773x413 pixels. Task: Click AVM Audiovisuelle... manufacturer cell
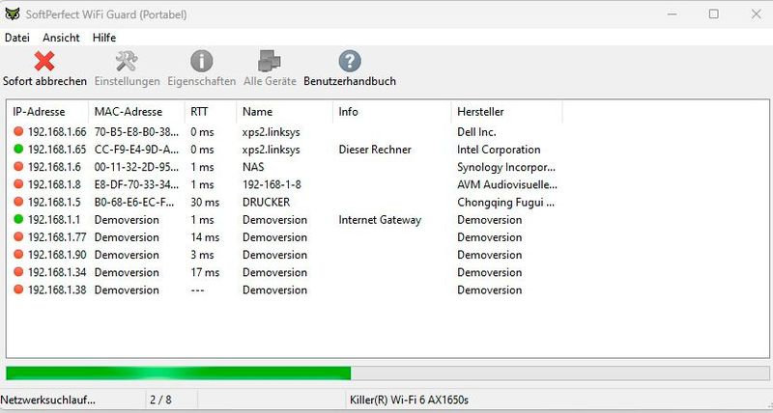pyautogui.click(x=507, y=184)
